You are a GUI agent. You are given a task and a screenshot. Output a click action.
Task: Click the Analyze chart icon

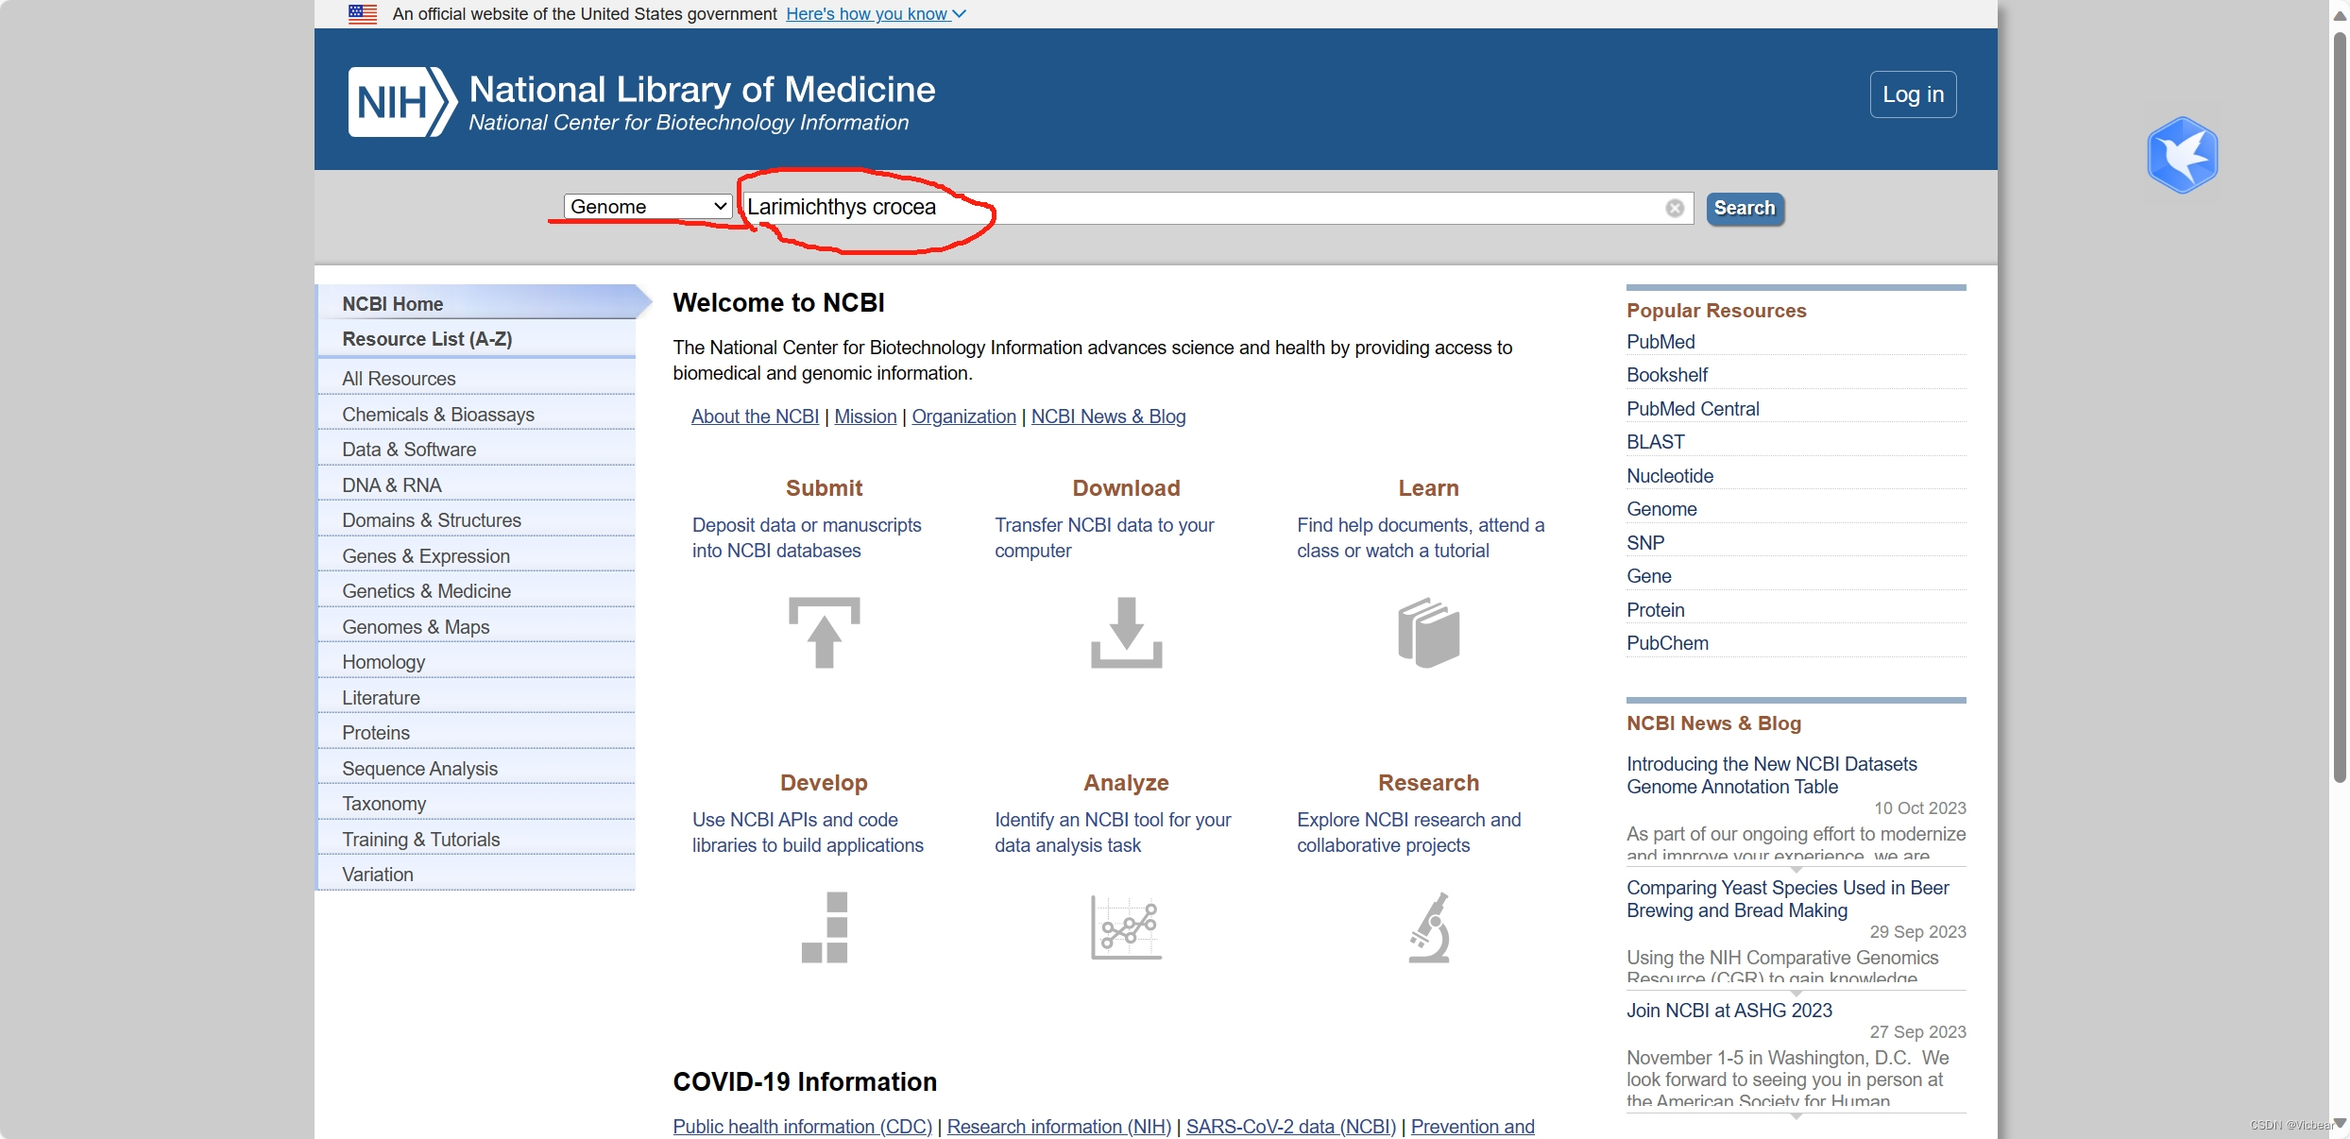(1126, 926)
